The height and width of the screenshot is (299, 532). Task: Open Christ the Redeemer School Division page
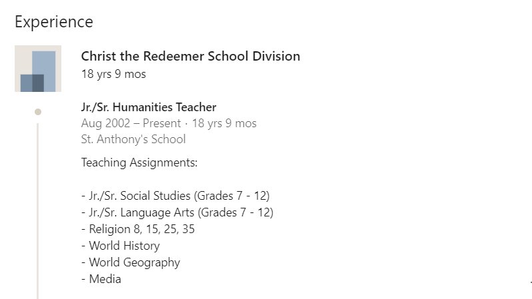[191, 57]
